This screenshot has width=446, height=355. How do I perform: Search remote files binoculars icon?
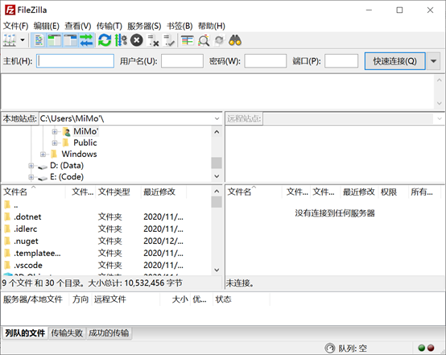(235, 40)
